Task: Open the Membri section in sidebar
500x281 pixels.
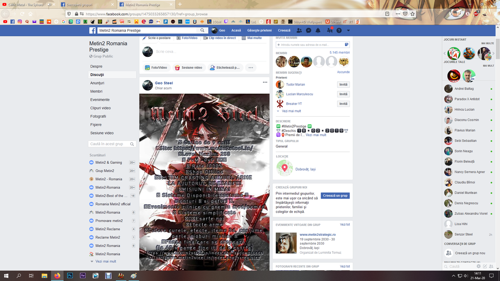Action: click(112, 91)
